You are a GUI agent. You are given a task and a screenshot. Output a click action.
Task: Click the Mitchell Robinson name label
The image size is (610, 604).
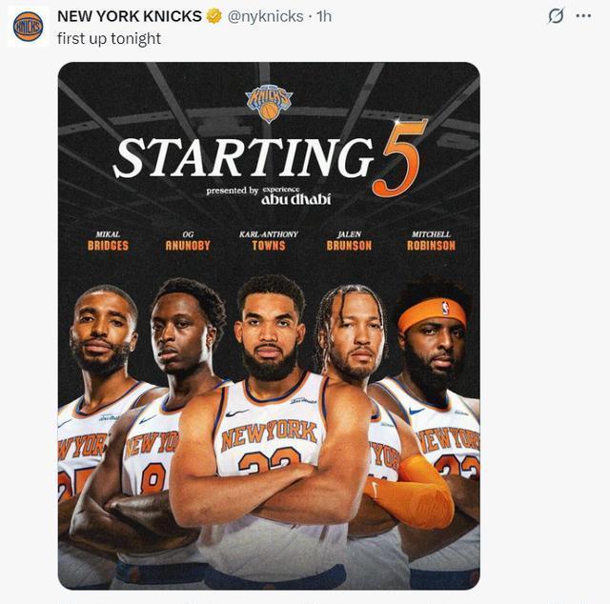431,241
